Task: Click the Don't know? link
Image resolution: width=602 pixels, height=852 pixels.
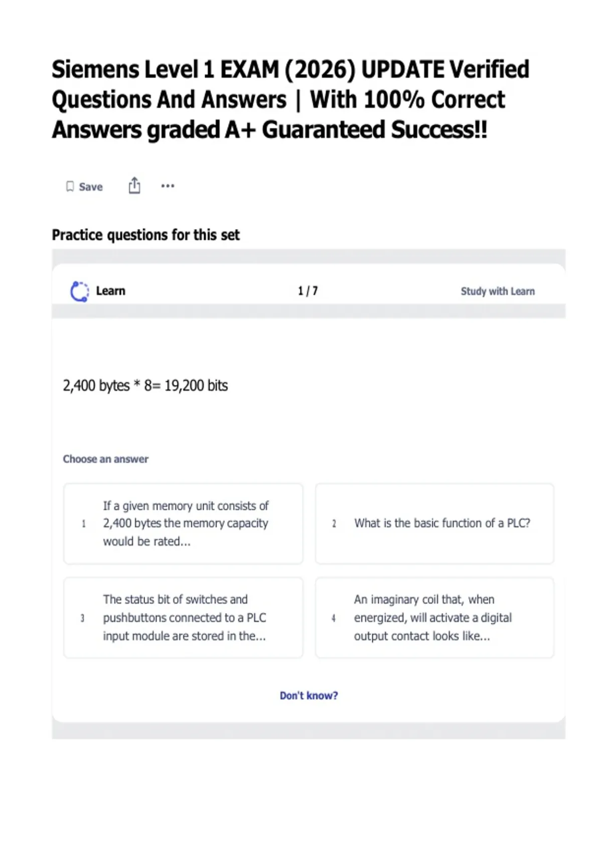Action: [x=309, y=696]
